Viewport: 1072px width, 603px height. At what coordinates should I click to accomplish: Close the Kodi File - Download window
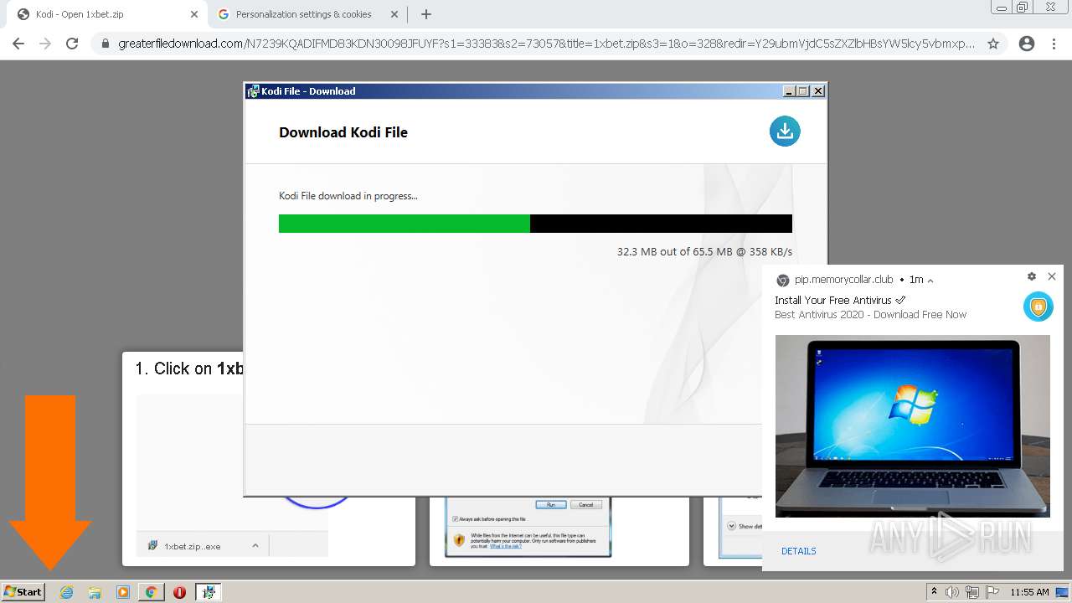click(818, 91)
